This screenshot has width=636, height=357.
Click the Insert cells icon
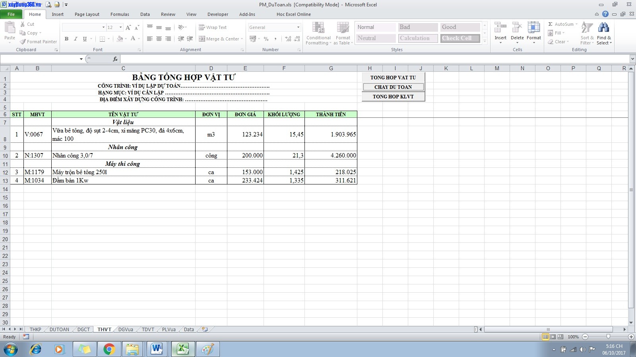pos(500,28)
